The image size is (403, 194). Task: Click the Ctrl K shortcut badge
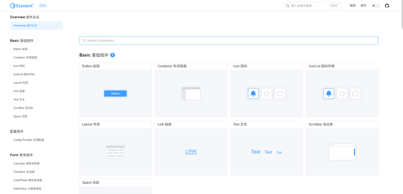pos(334,6)
